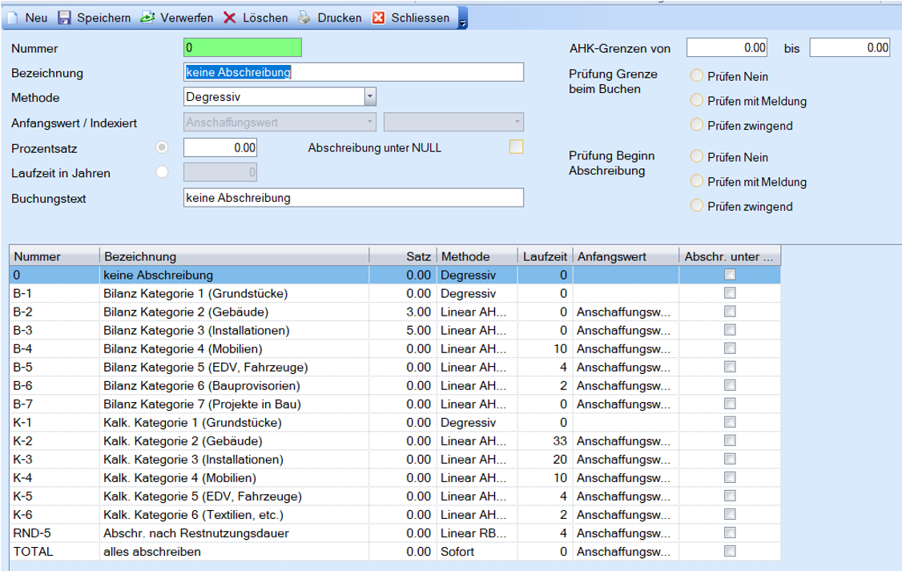Click the Schliessen close icon
Screen dimensions: 902x571
point(379,18)
